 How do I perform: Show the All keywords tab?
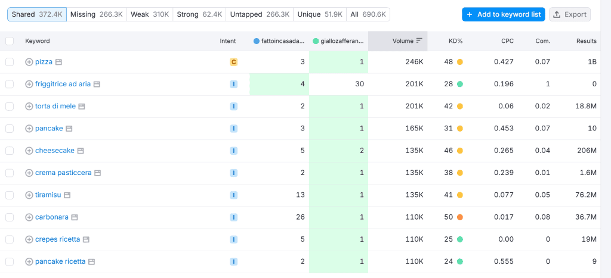click(x=368, y=14)
